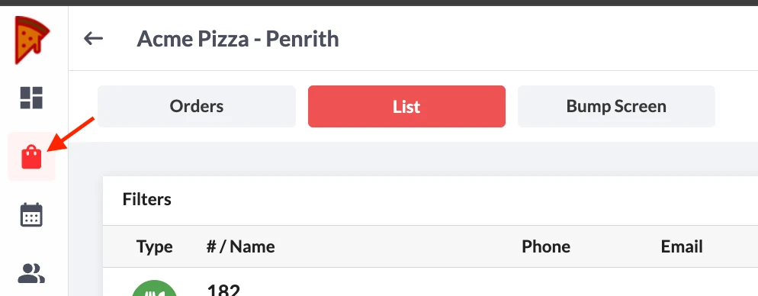
Task: Sort by the Type column header
Action: 155,246
